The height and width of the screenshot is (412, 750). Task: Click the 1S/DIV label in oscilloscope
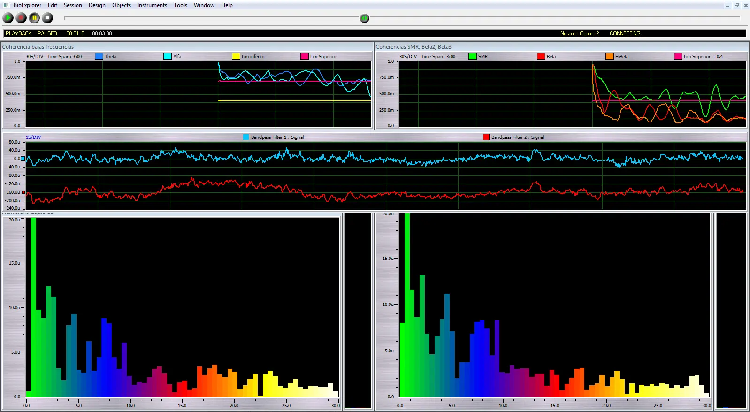pos(33,137)
